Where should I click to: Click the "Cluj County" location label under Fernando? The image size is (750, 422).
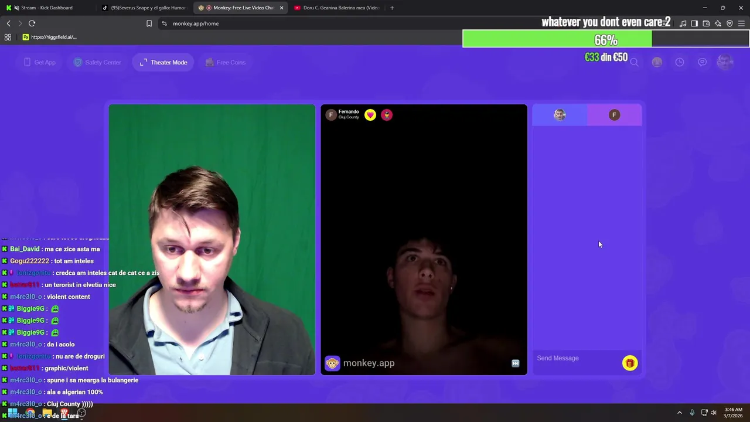coord(349,117)
